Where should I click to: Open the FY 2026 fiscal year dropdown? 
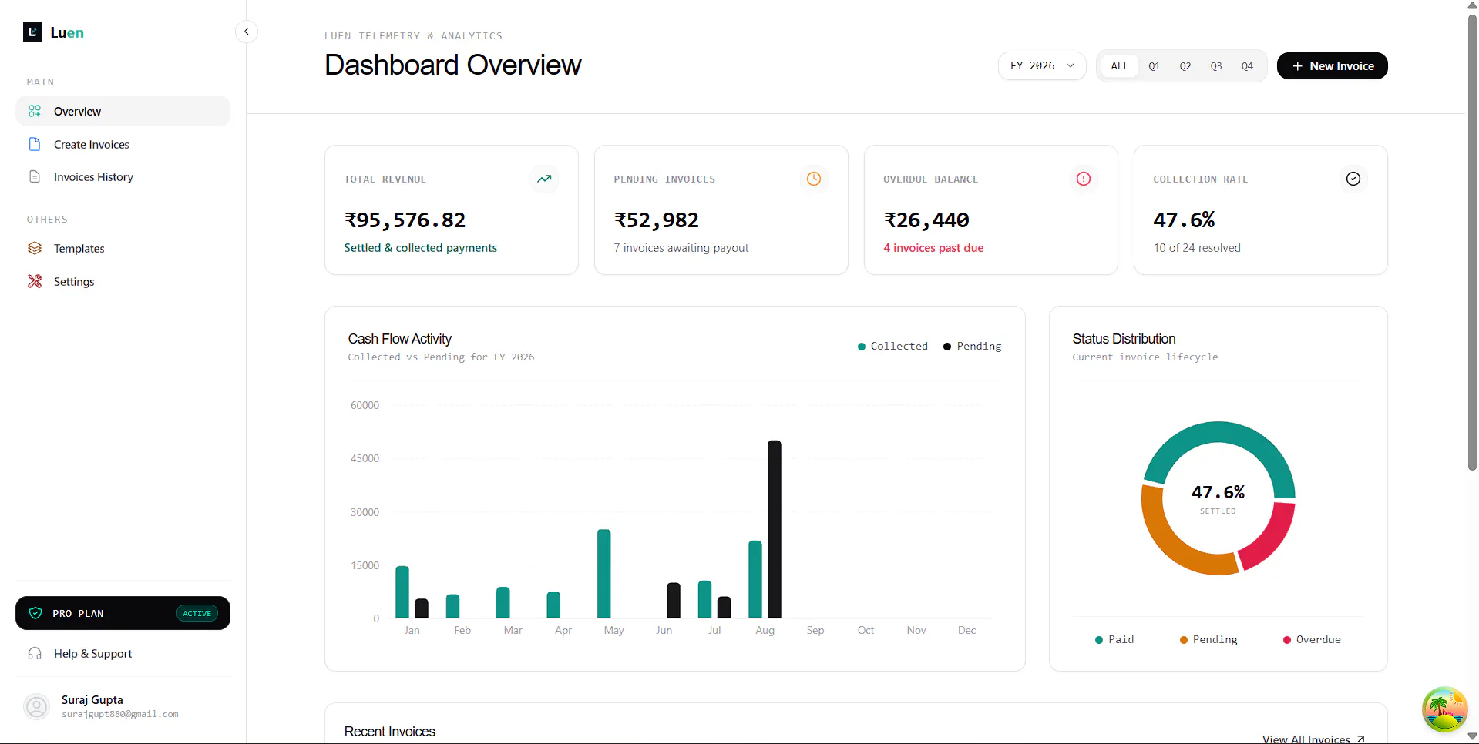coord(1042,66)
